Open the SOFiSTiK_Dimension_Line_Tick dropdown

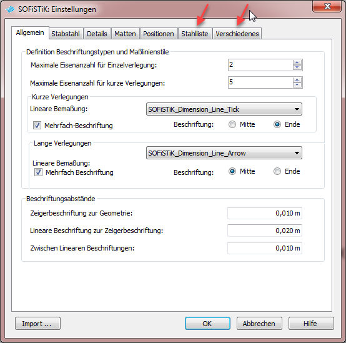(x=224, y=109)
